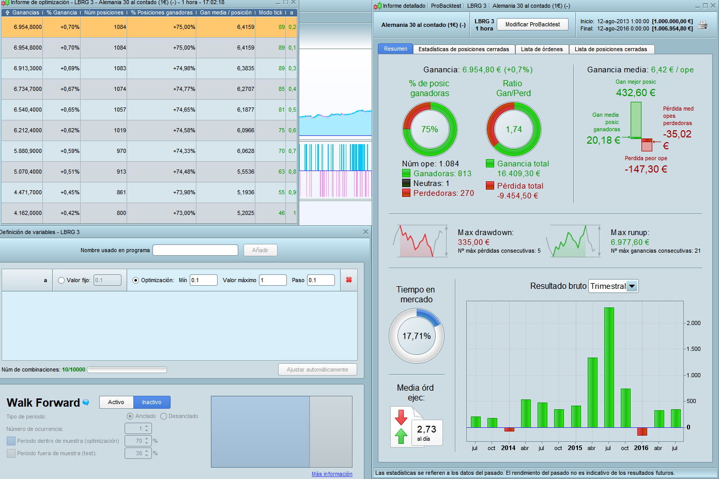Adjust out-of-sample period 30% stepper
Screen dimensions: 719x479
[x=147, y=453]
